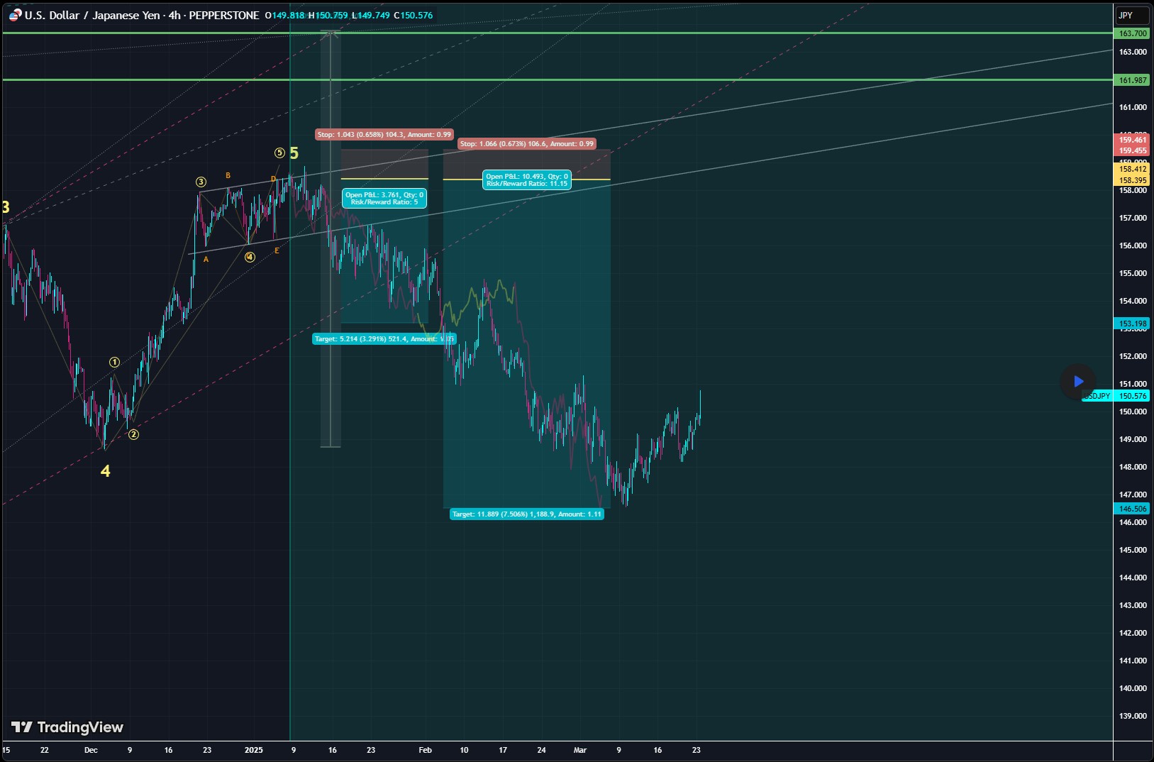Viewport: 1154px width, 762px height.
Task: Click the circled wave 4 marker
Action: pyautogui.click(x=250, y=257)
